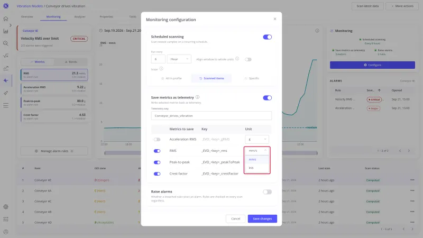Click Save changes button

[262, 218]
